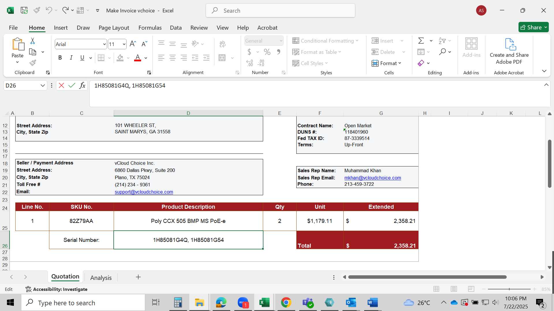Switch to the Page Layout tab
This screenshot has height=311, width=554.
pyautogui.click(x=114, y=28)
